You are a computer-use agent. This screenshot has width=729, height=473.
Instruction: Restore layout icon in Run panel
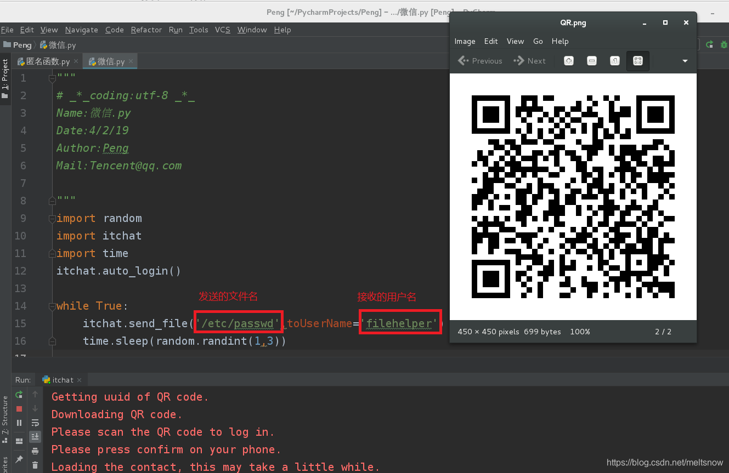(19, 441)
